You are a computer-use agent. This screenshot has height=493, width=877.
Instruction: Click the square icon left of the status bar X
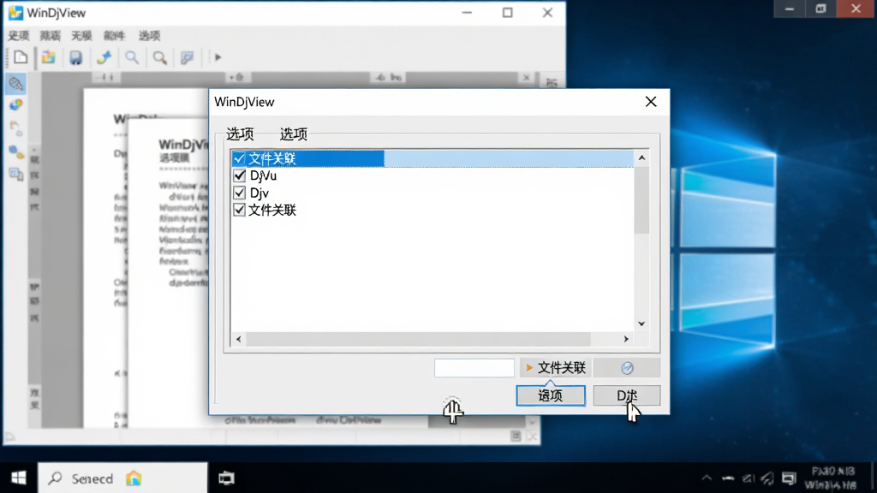click(x=516, y=436)
